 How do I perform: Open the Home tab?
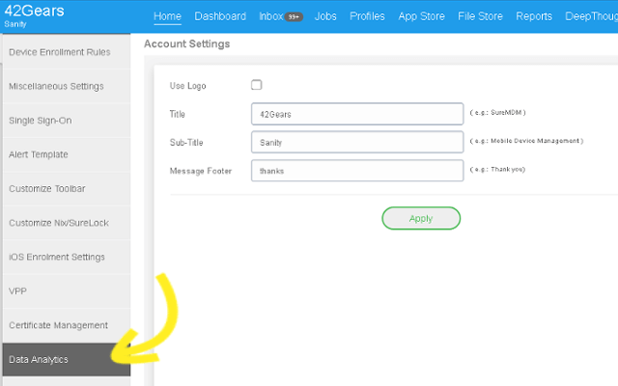click(x=167, y=16)
